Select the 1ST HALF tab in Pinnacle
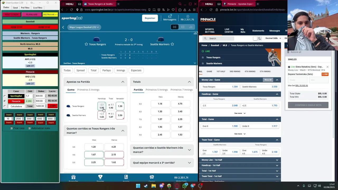Screen dimensions: 338x190 pos(221,72)
